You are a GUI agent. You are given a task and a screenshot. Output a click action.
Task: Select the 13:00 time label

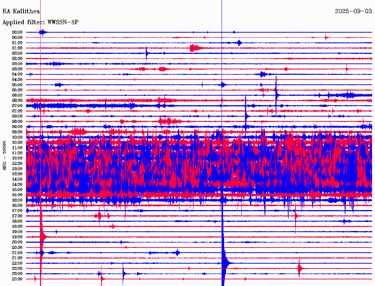click(17, 169)
